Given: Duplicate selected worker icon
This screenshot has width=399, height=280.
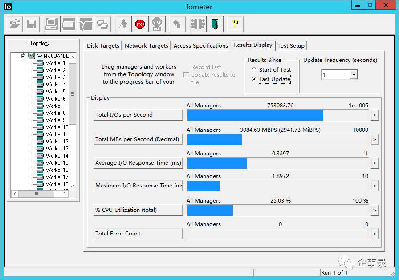Looking at the screenshot, I should point(102,24).
